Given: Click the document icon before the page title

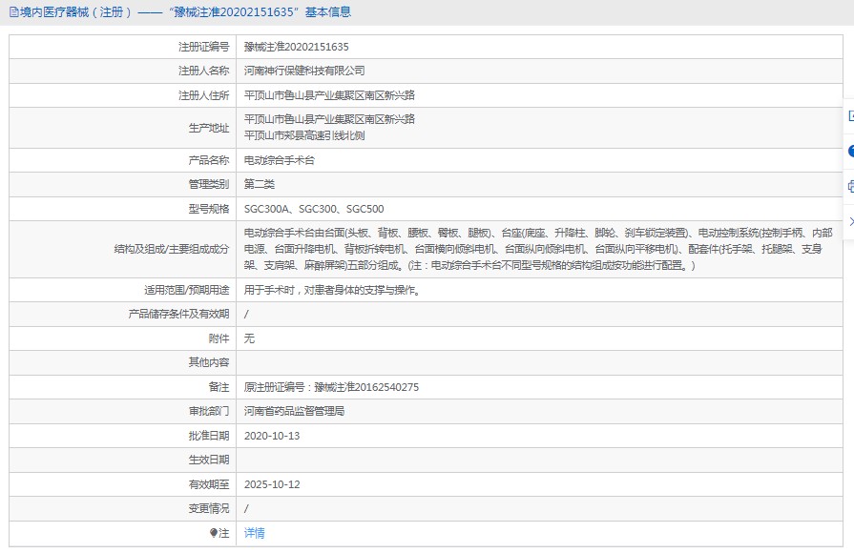Looking at the screenshot, I should click(11, 12).
